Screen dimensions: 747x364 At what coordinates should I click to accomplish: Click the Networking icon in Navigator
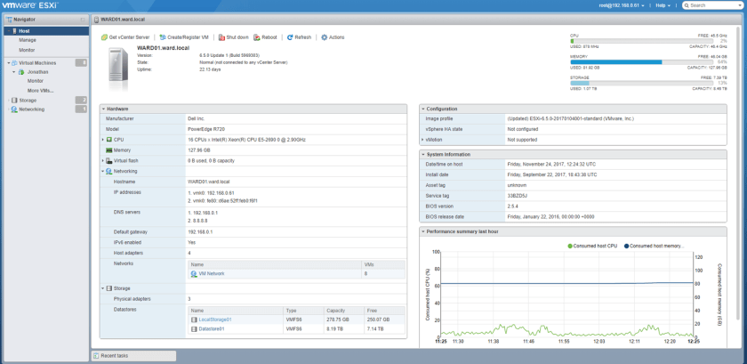click(x=14, y=109)
